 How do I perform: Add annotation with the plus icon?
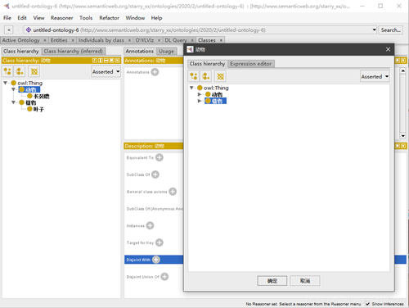click(155, 72)
